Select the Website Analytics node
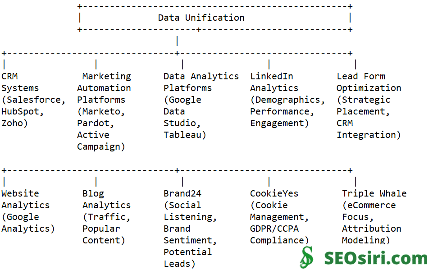 click(x=25, y=199)
